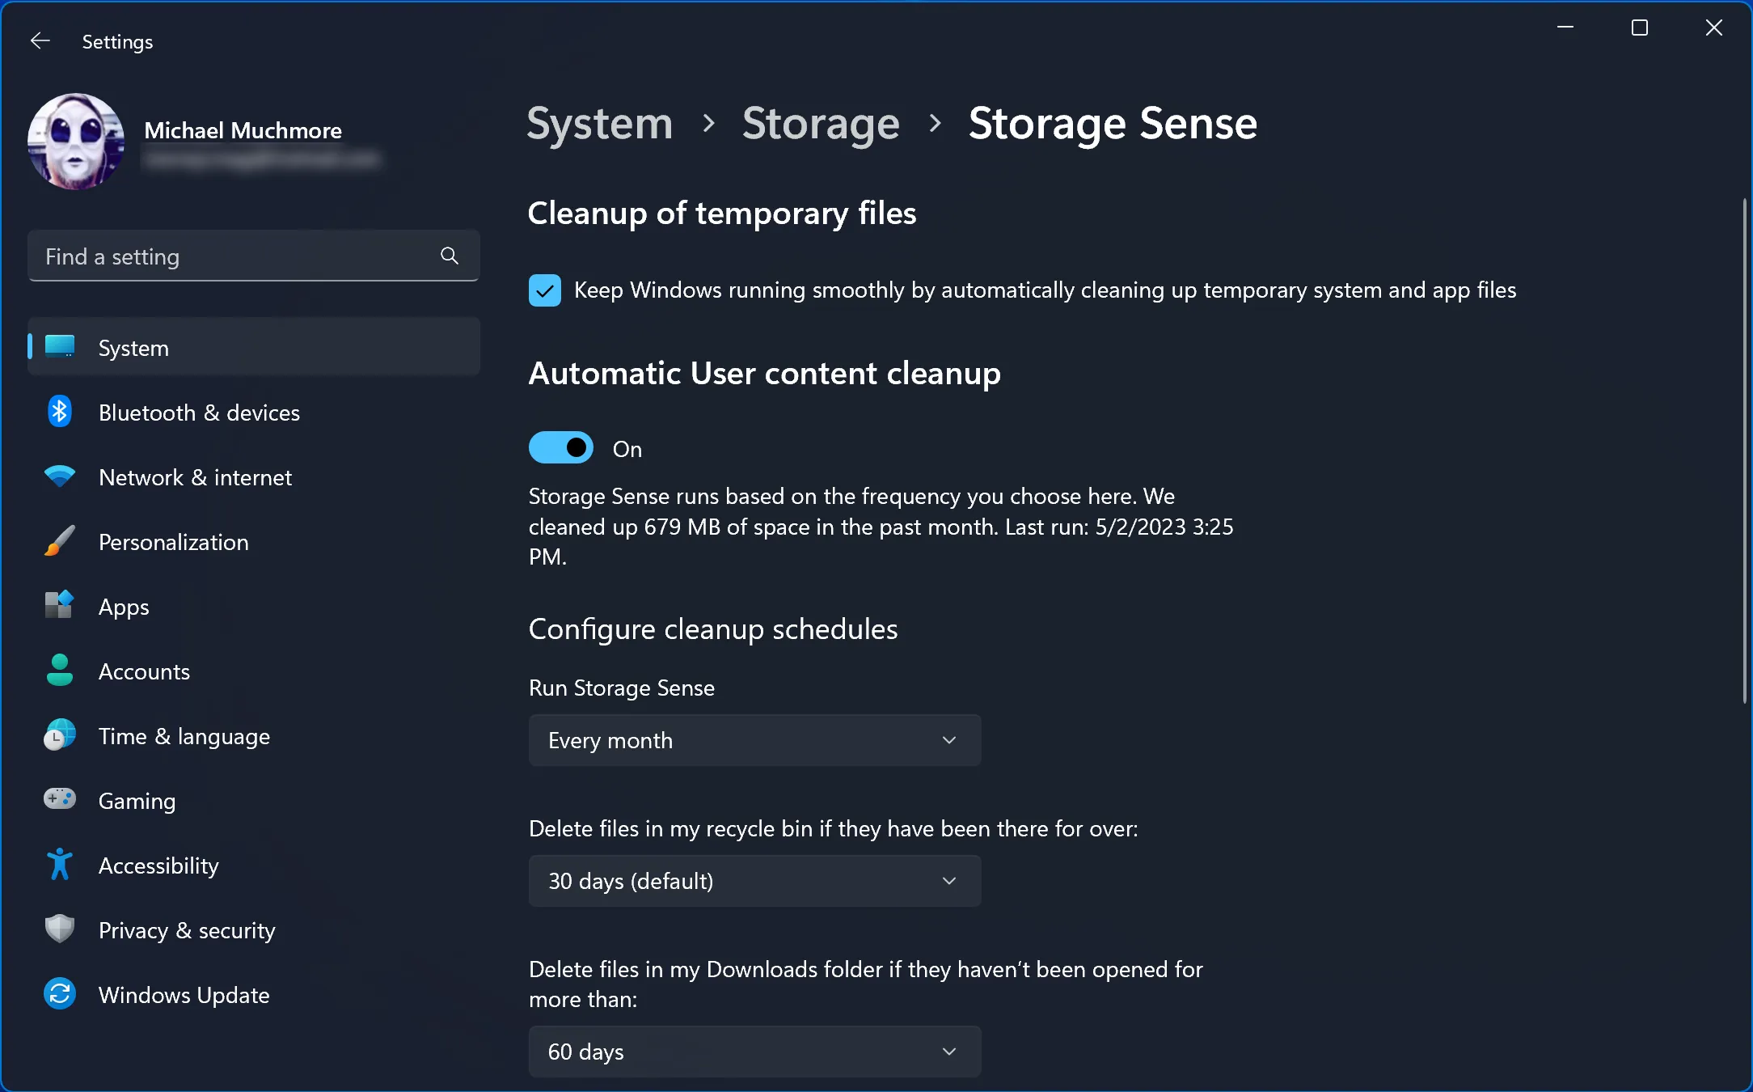The height and width of the screenshot is (1092, 1753).
Task: Go to Network & internet
Action: click(x=254, y=477)
